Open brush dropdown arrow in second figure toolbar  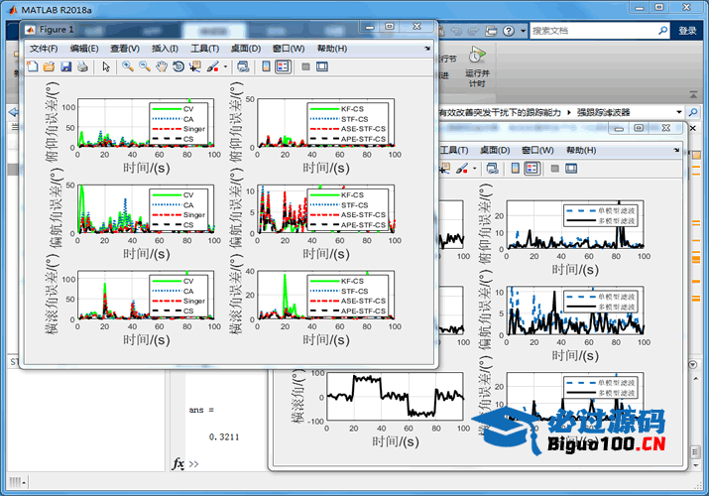(x=474, y=169)
